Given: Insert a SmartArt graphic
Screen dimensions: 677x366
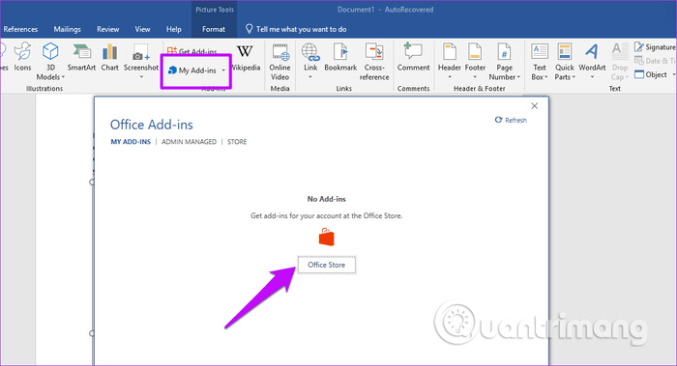Looking at the screenshot, I should point(81,57).
